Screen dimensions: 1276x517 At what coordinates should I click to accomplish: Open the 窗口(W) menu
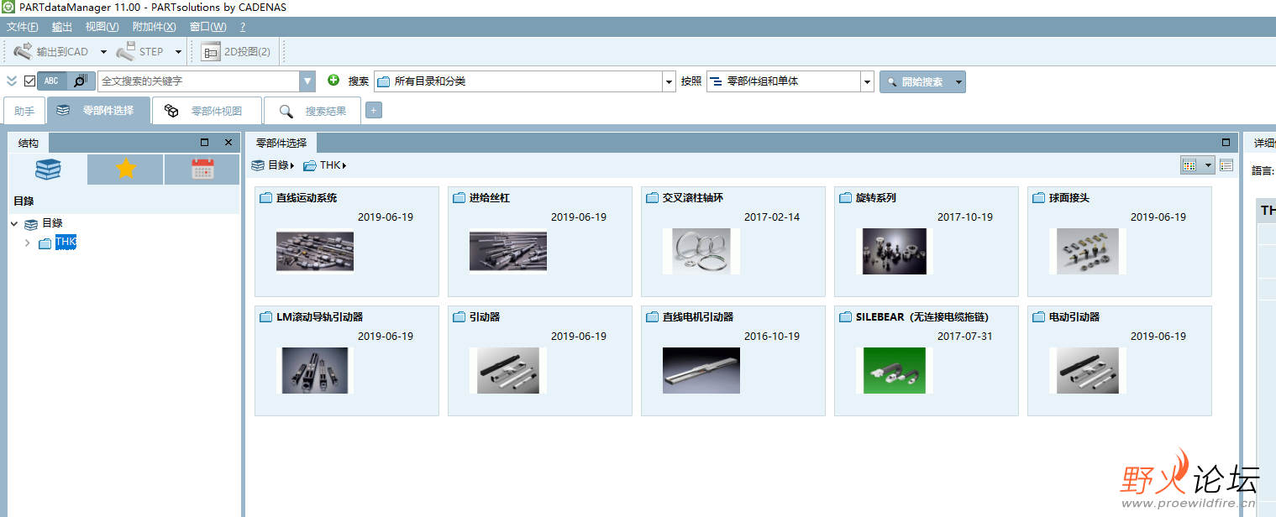208,27
